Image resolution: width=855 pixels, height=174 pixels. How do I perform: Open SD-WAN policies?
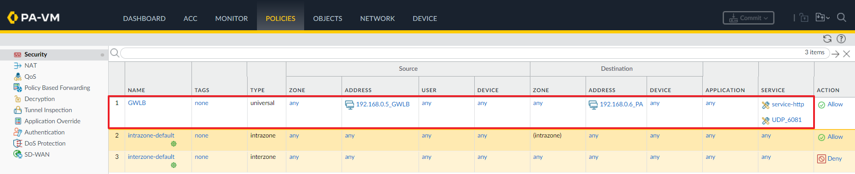coord(37,154)
